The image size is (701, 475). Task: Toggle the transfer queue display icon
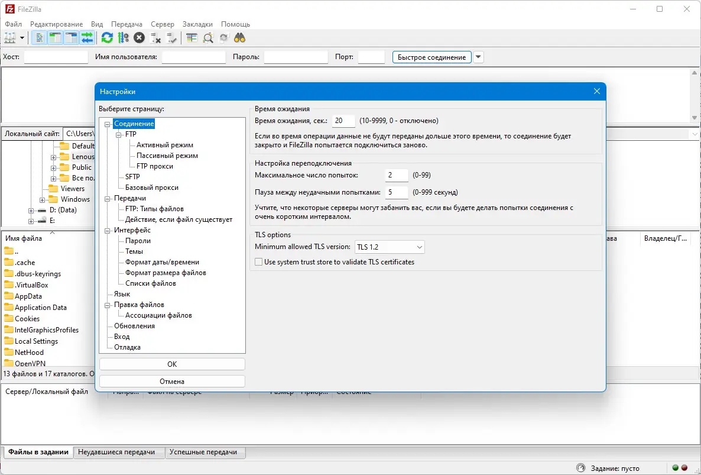pos(87,38)
